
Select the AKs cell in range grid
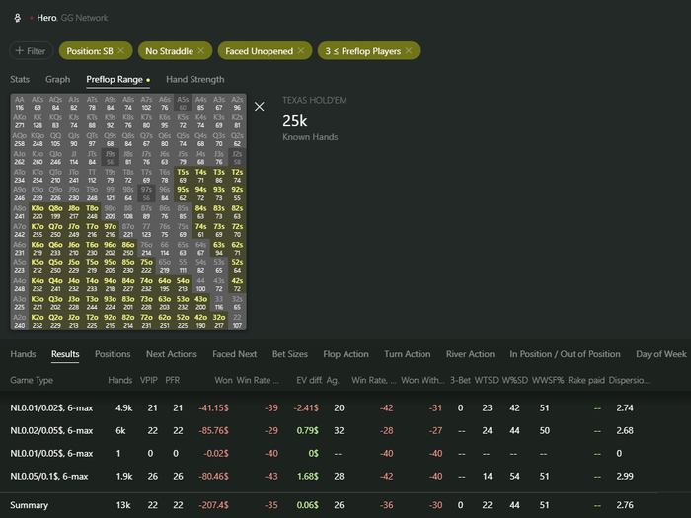point(38,103)
